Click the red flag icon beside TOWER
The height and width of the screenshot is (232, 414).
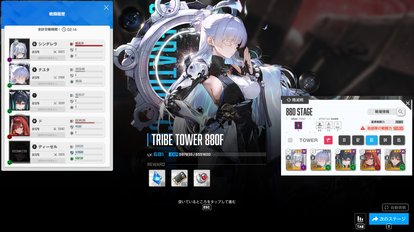pos(328,140)
